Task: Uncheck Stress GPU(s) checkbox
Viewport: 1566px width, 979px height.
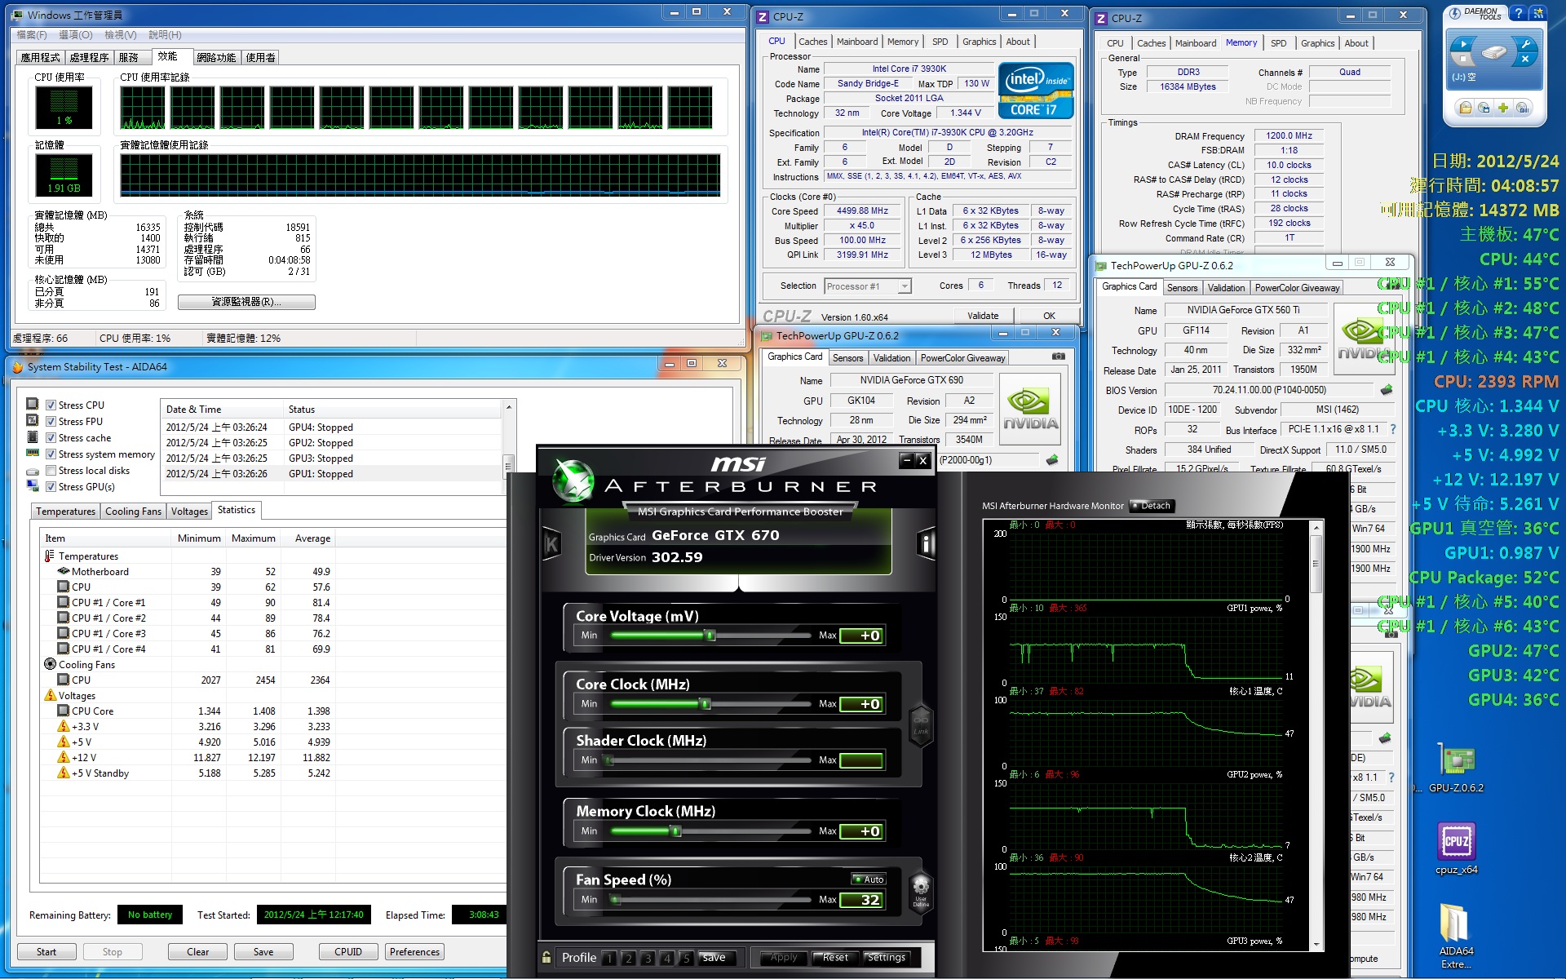Action: [51, 487]
